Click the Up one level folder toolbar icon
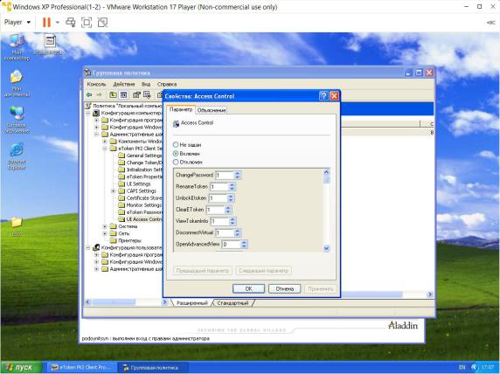The image size is (500, 374). [x=113, y=94]
